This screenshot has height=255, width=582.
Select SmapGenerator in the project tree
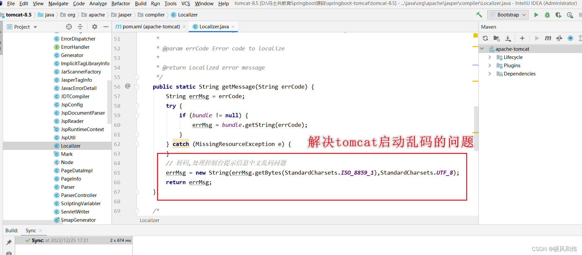tap(78, 220)
